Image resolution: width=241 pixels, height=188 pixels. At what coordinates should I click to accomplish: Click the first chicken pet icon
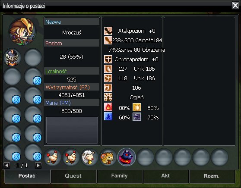pos(52,157)
